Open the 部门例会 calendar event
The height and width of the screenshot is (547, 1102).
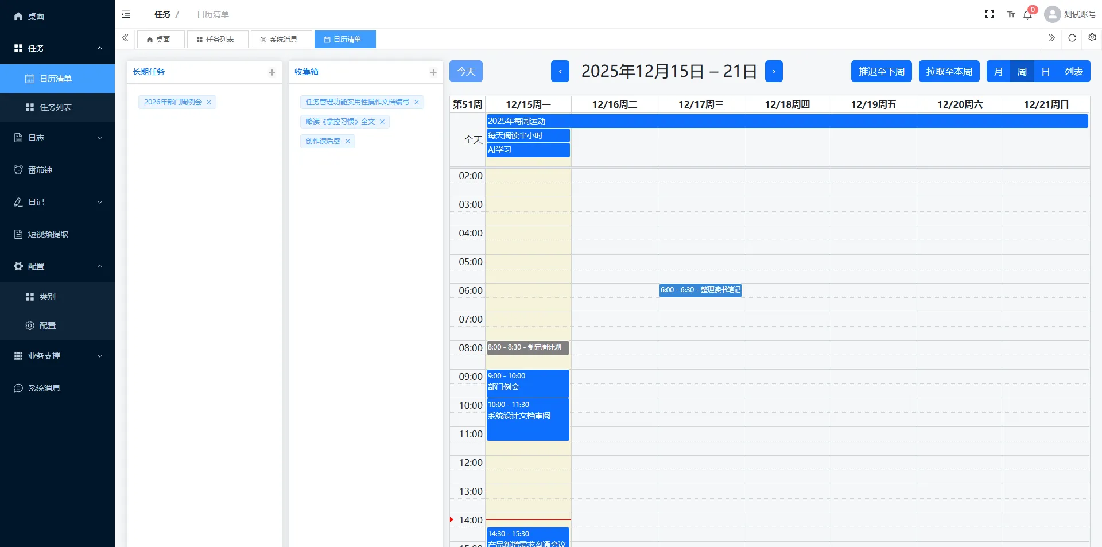point(527,383)
